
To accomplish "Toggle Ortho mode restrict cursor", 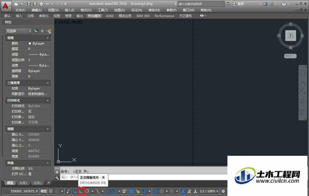I will (81, 191).
